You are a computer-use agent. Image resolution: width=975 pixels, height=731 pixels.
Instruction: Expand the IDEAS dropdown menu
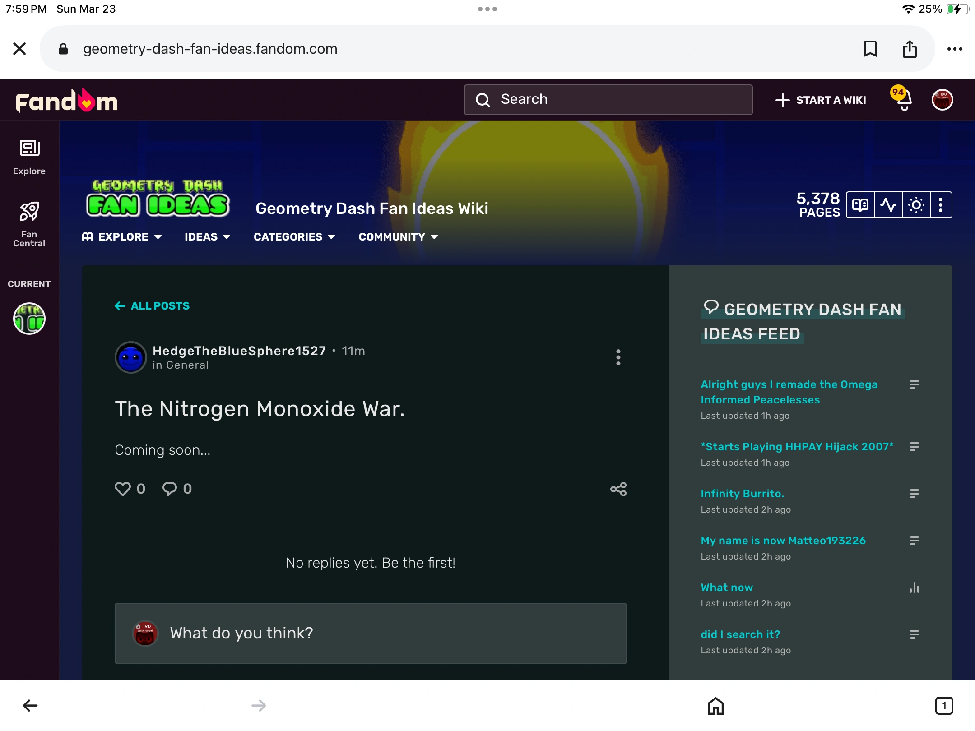pos(207,237)
